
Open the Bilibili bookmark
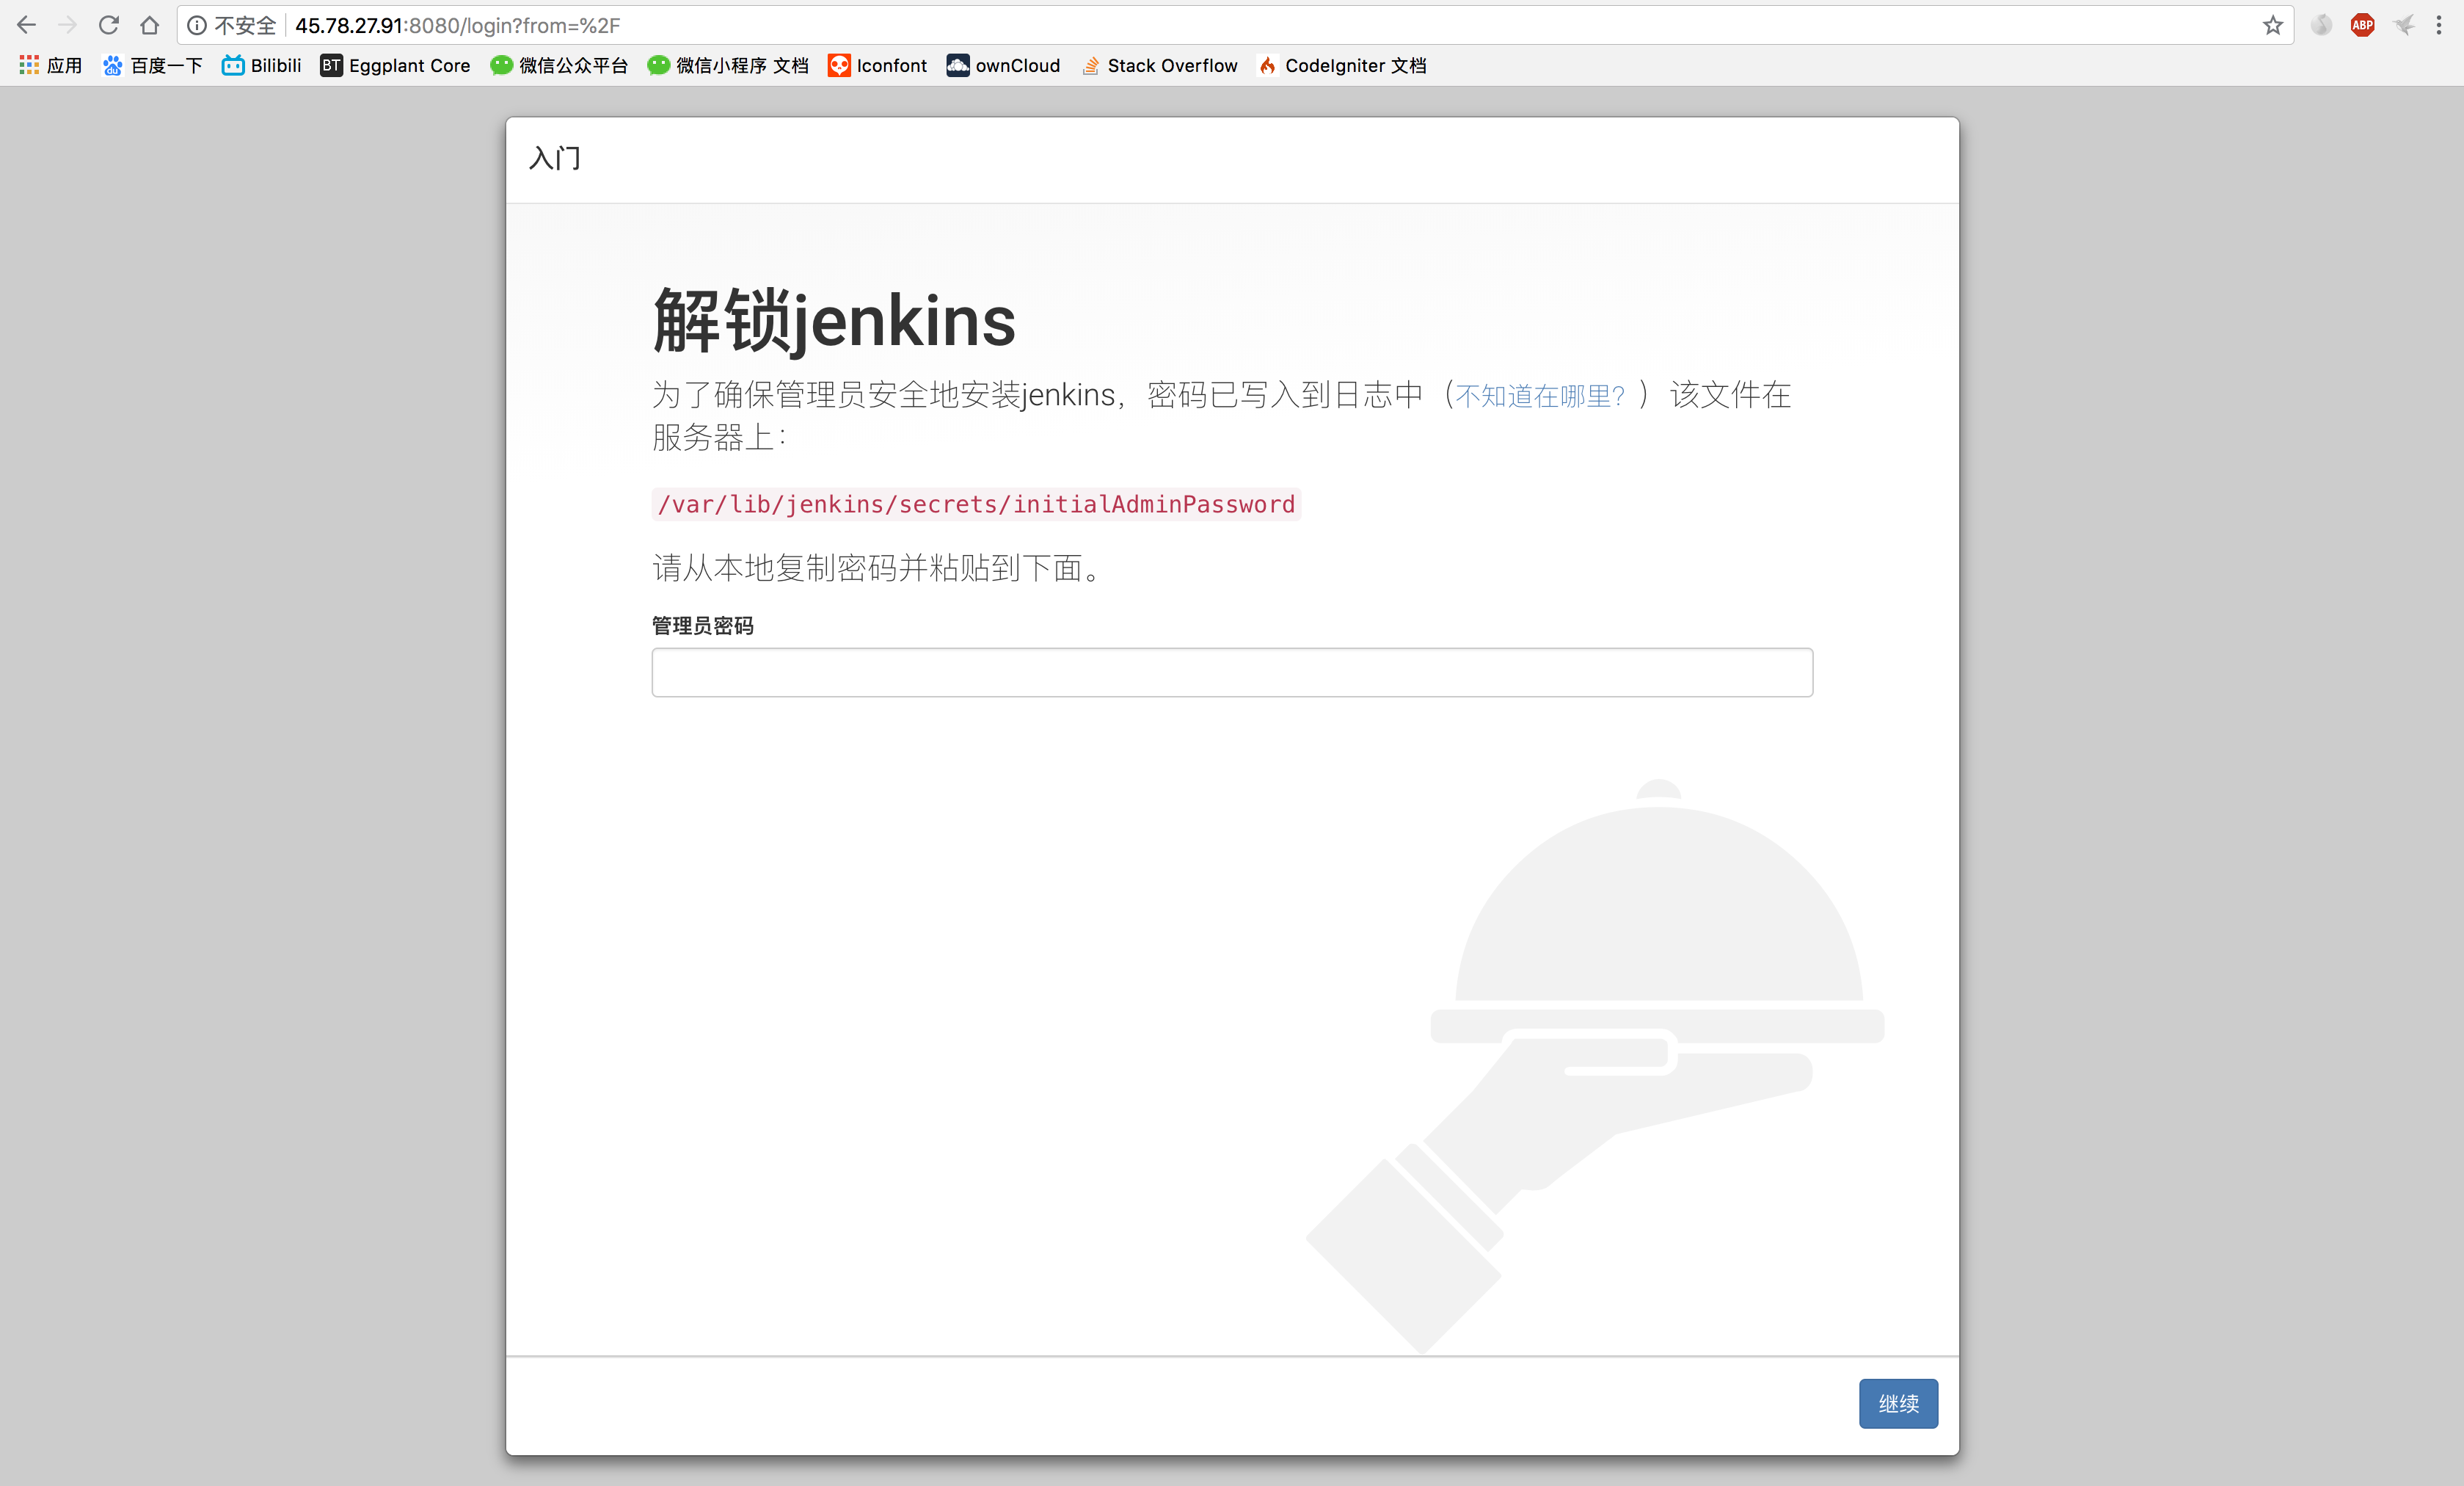[261, 65]
